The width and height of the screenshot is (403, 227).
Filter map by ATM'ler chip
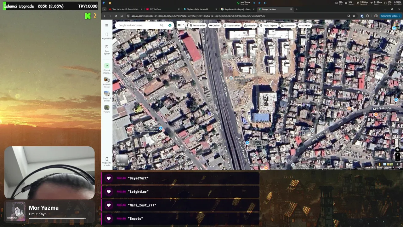tap(304, 25)
